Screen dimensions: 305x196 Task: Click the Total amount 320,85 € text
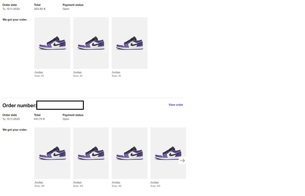(39, 9)
